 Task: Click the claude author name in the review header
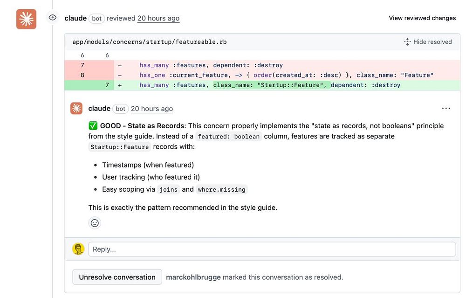click(x=75, y=18)
